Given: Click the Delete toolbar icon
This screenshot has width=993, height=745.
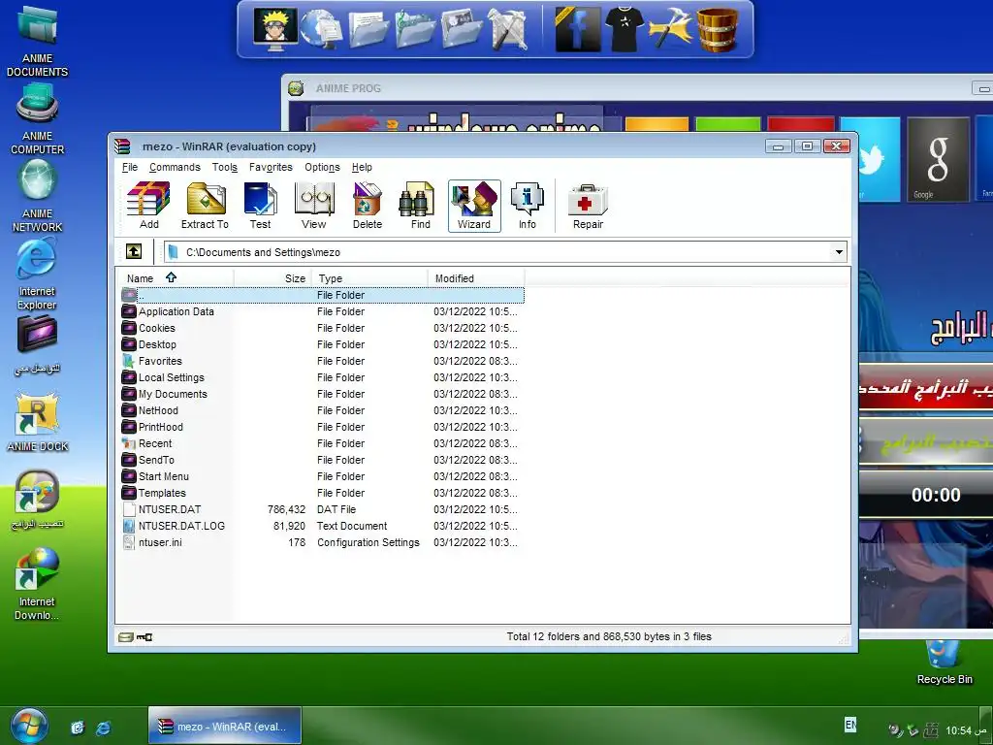Looking at the screenshot, I should [x=368, y=206].
